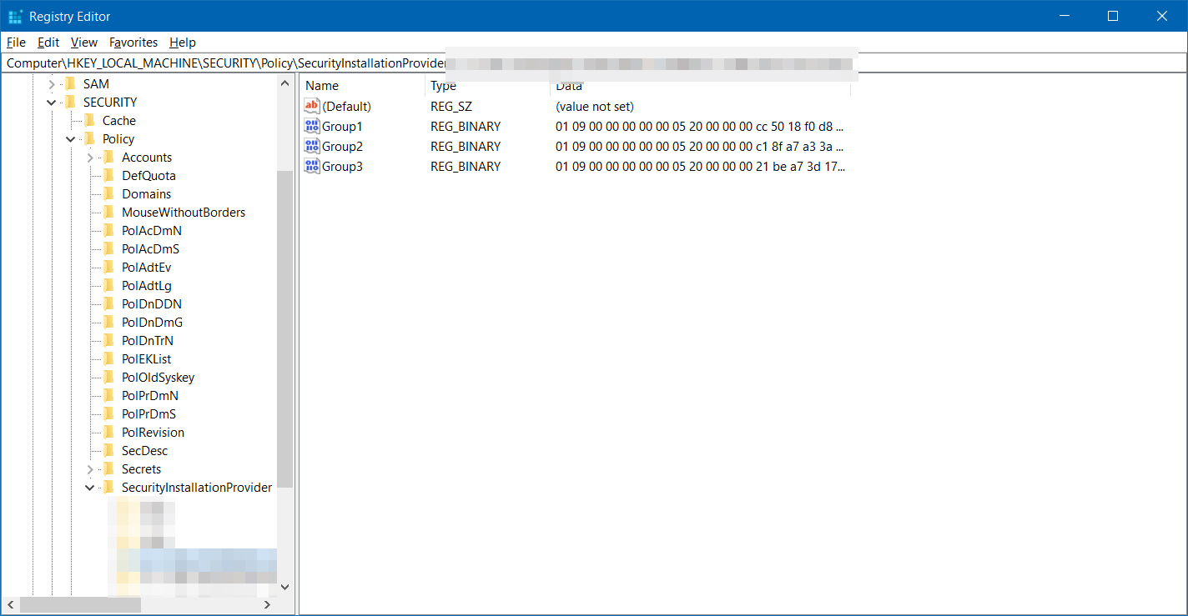The image size is (1188, 616).
Task: Open the Edit menu
Action: pyautogui.click(x=48, y=43)
